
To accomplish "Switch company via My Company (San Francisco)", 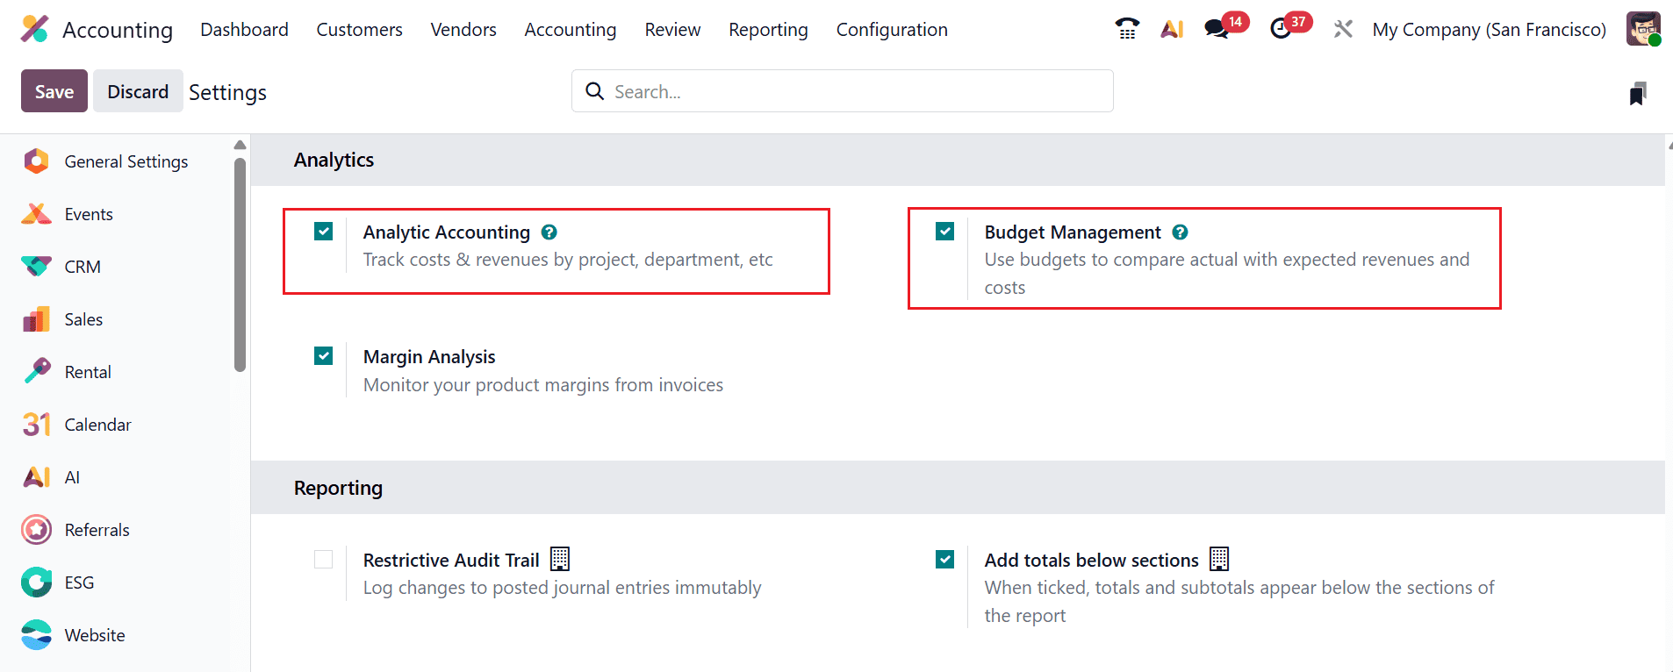I will [x=1489, y=30].
